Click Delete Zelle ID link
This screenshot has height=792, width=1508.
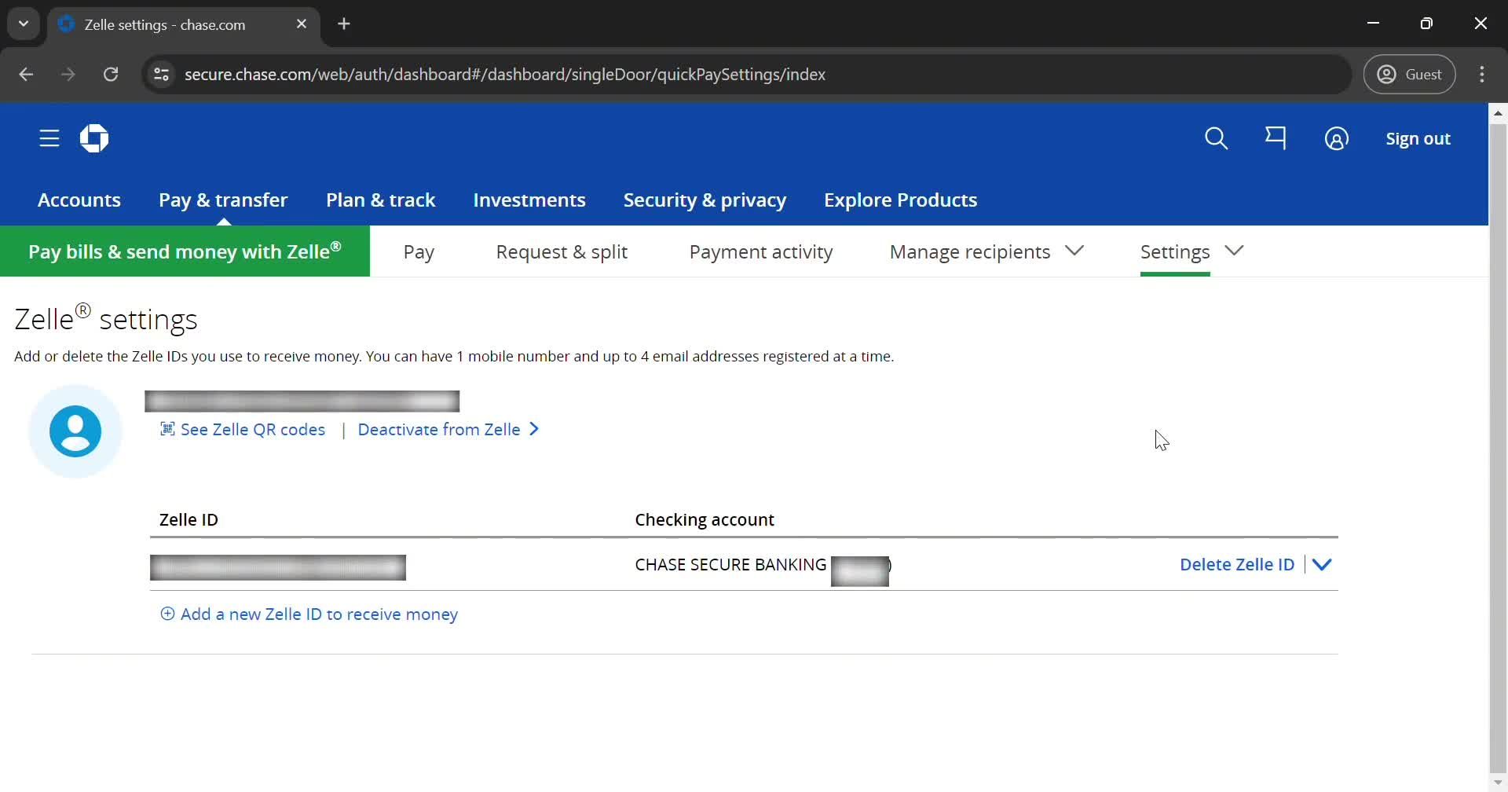point(1237,564)
